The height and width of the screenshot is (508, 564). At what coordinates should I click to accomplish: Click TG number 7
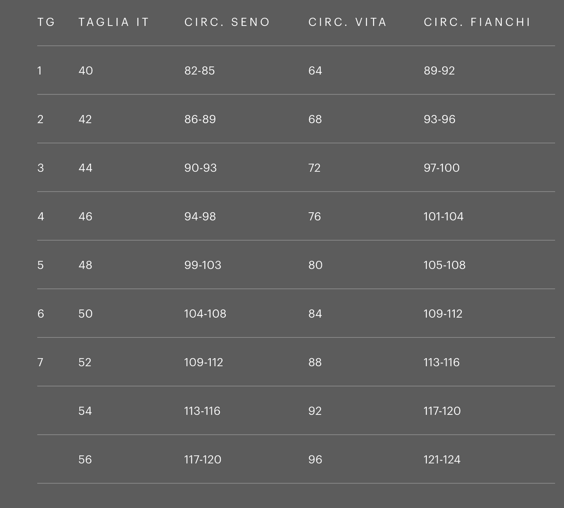tap(40, 362)
